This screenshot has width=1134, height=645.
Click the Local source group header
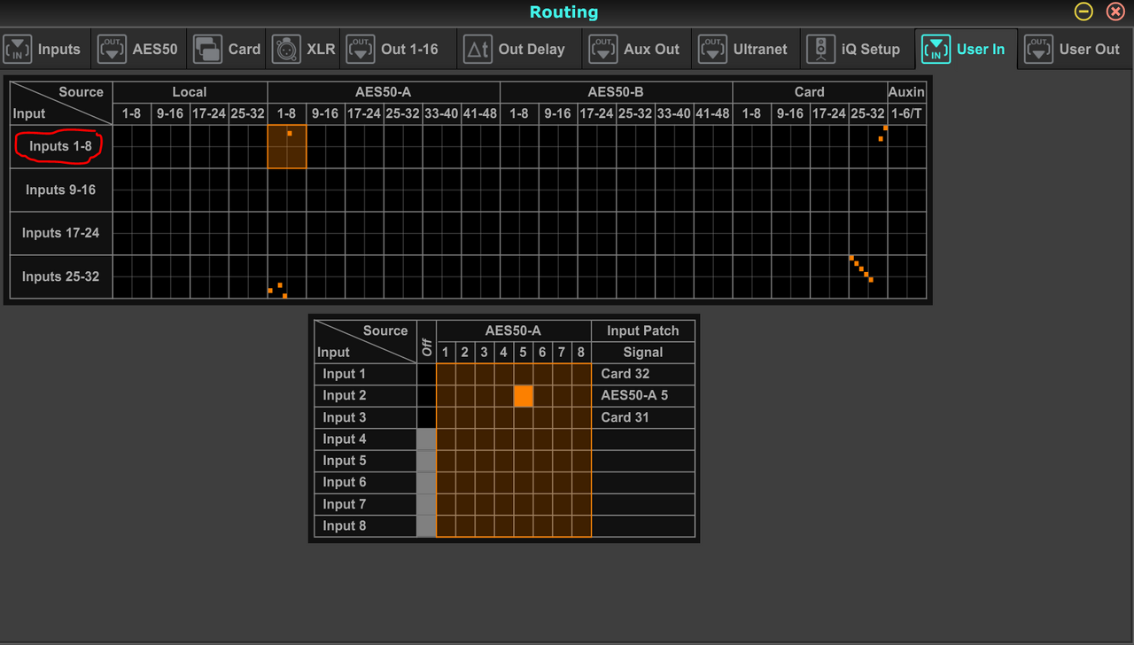(x=190, y=92)
